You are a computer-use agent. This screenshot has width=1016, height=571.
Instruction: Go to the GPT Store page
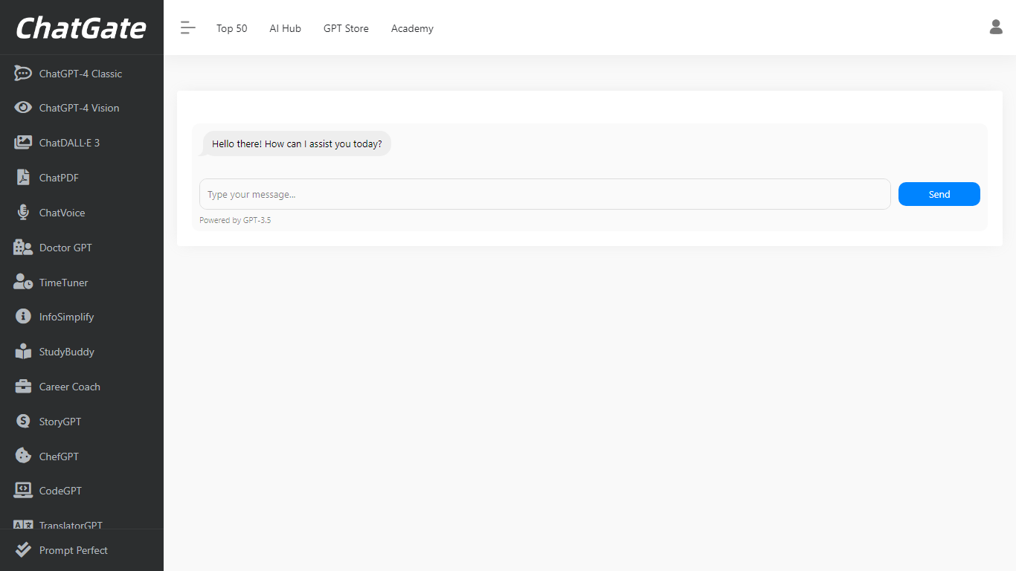point(346,28)
